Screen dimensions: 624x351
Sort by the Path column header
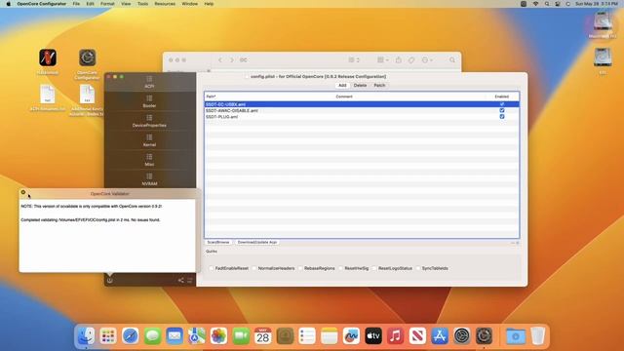click(211, 97)
